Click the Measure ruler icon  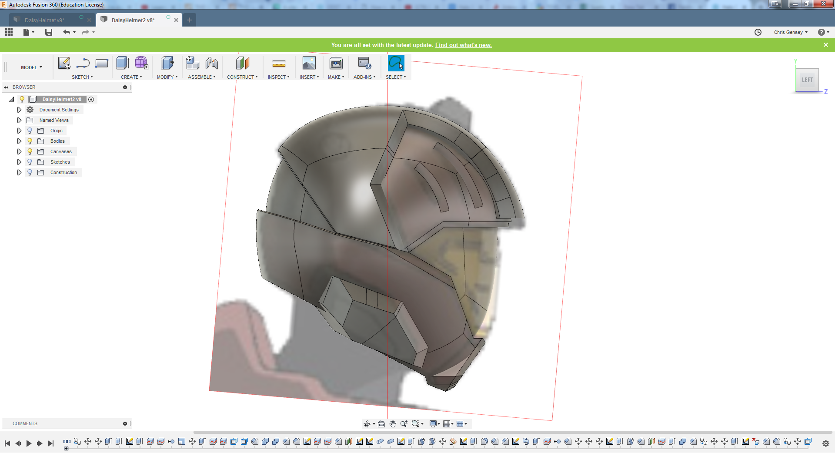coord(279,64)
